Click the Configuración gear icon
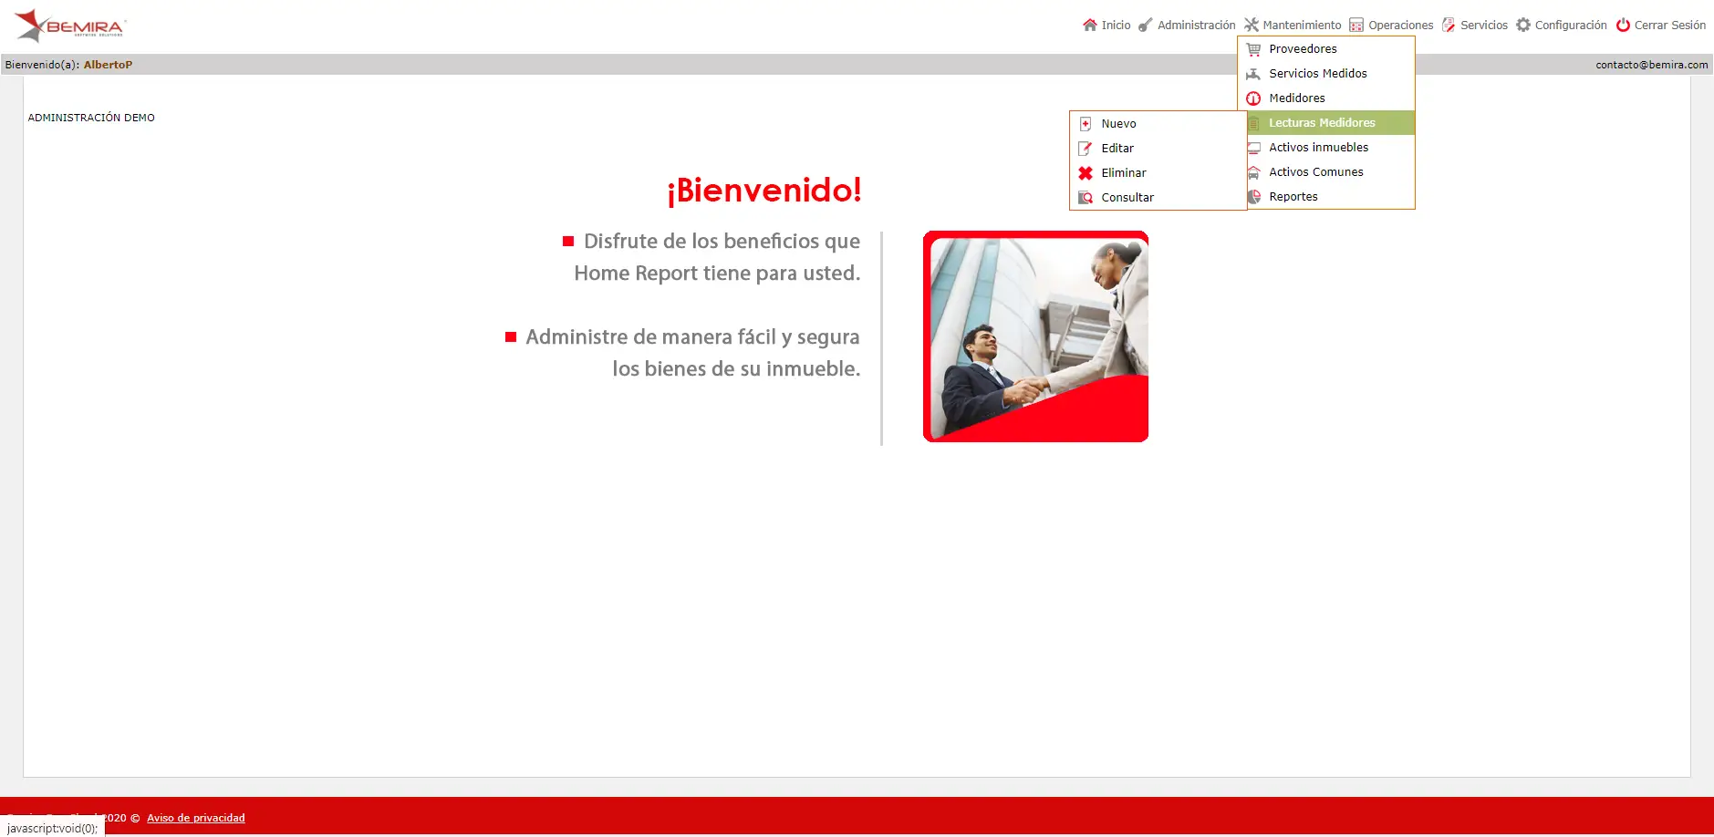This screenshot has width=1714, height=837. [1523, 25]
